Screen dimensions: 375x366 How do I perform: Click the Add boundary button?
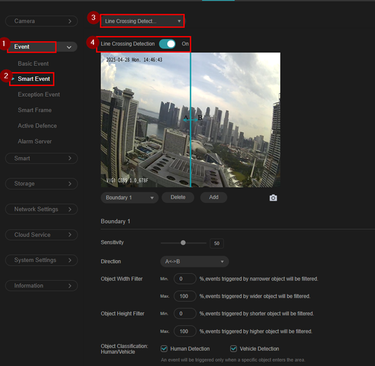tap(213, 198)
